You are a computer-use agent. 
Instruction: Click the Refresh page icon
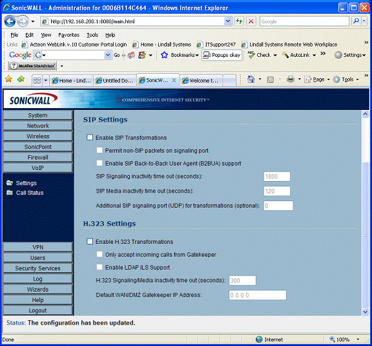tap(239, 21)
